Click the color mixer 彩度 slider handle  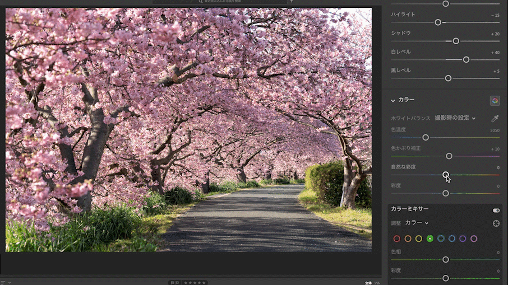point(446,278)
